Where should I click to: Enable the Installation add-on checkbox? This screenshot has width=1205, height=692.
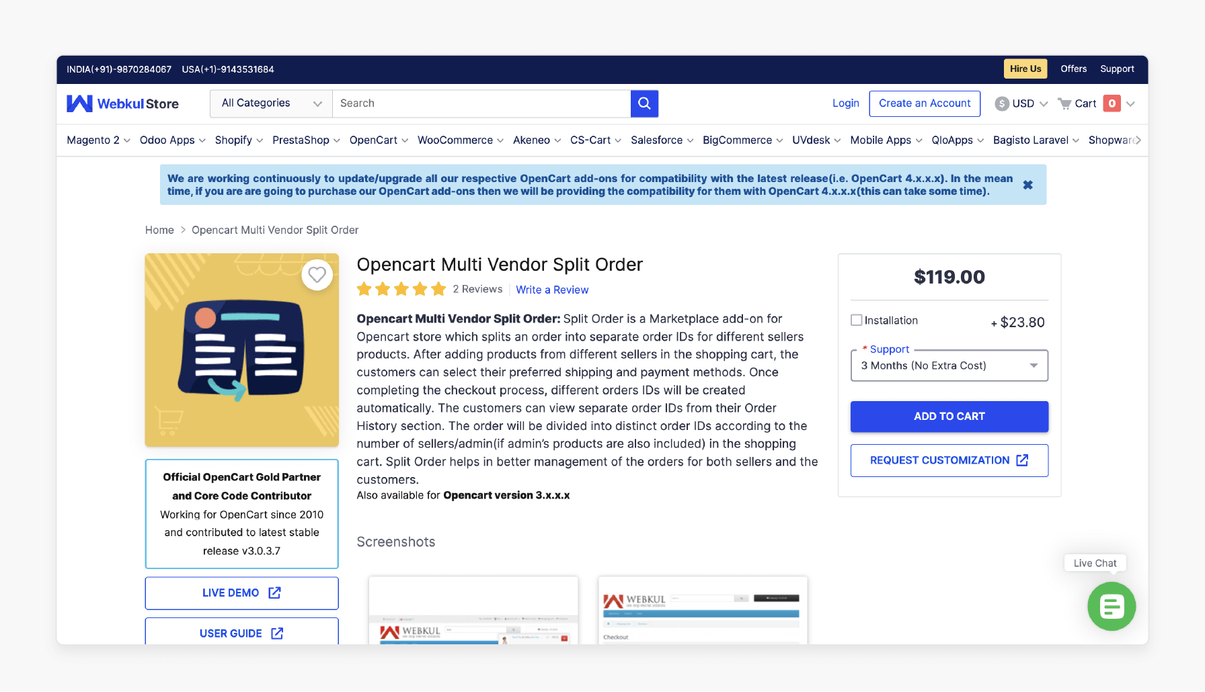[x=857, y=320]
